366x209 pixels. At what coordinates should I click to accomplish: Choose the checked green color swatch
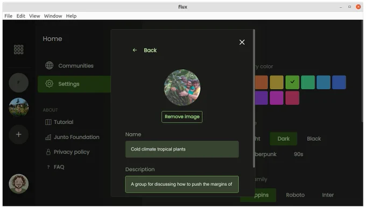click(x=292, y=82)
